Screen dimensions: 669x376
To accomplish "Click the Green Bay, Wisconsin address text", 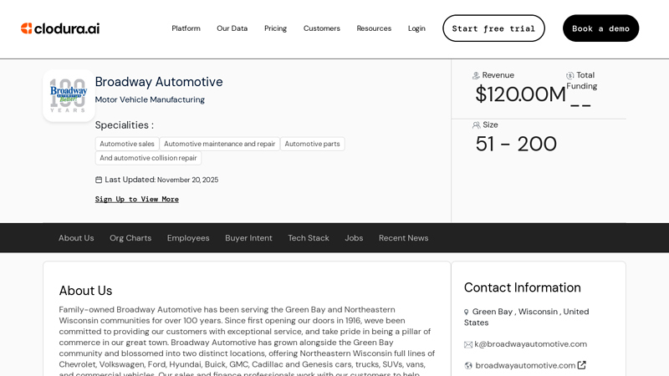I will coord(527,317).
